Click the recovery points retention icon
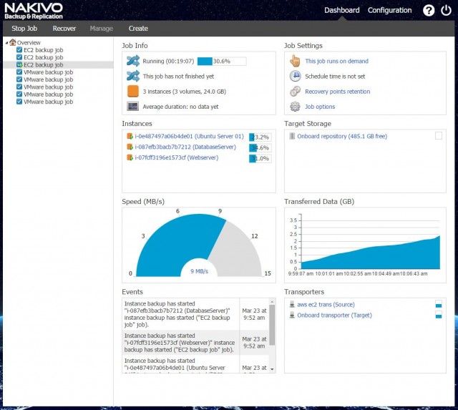 pyautogui.click(x=295, y=91)
